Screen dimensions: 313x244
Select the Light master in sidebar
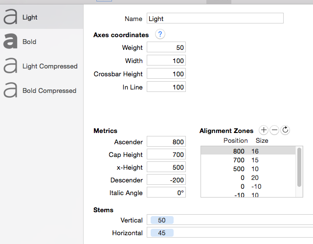click(42, 17)
